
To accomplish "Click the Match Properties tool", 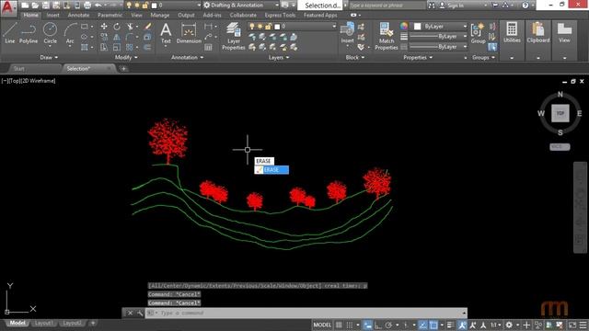I will coord(387,36).
